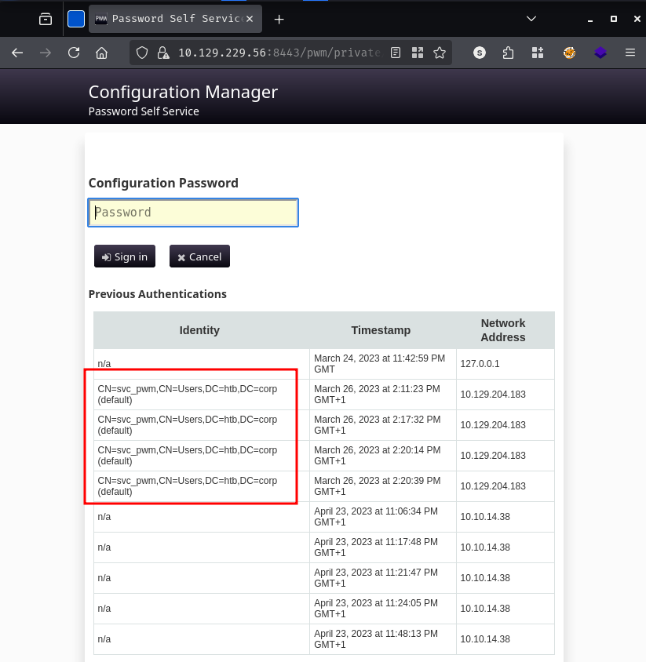Image resolution: width=646 pixels, height=662 pixels.
Task: Open the insecure connection padlock info
Action: [162, 53]
